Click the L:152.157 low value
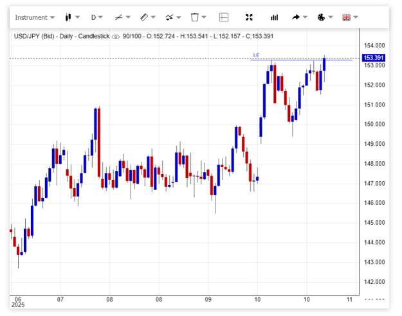This screenshot has height=316, width=402. [x=227, y=37]
